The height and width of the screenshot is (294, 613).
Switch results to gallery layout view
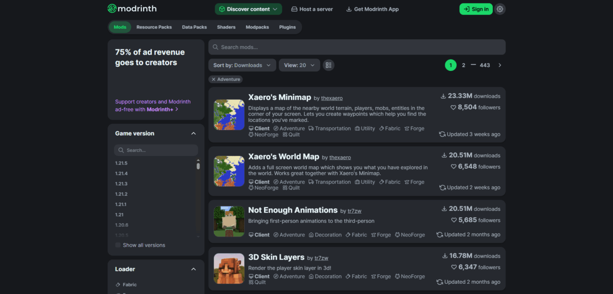(x=328, y=65)
